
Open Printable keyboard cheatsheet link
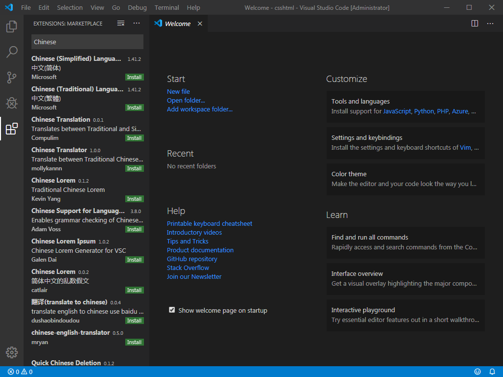point(209,224)
